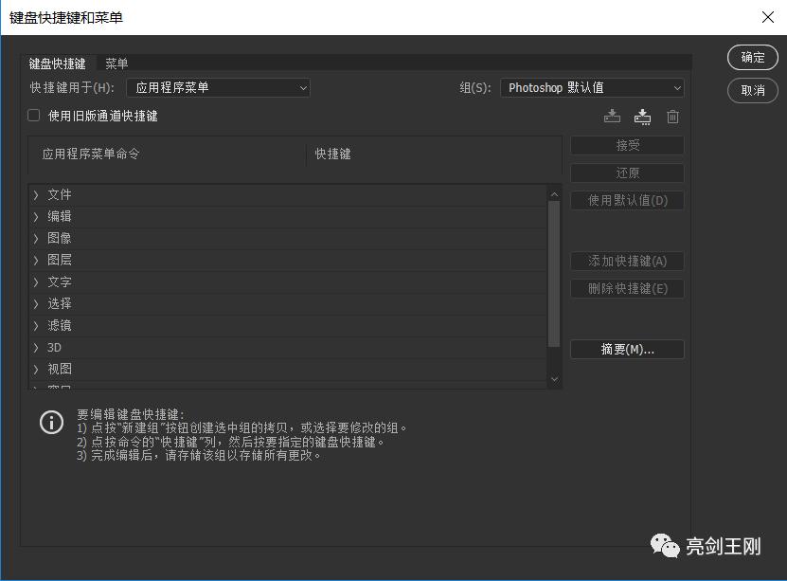This screenshot has width=787, height=581.
Task: Click the 摘要(M)... button
Action: 627,349
